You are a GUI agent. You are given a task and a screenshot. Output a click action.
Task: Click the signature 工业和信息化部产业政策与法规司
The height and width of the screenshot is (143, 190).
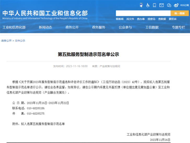(148, 135)
